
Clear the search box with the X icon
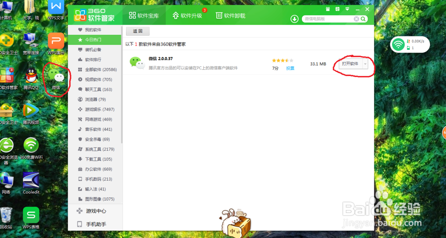pyautogui.click(x=356, y=19)
